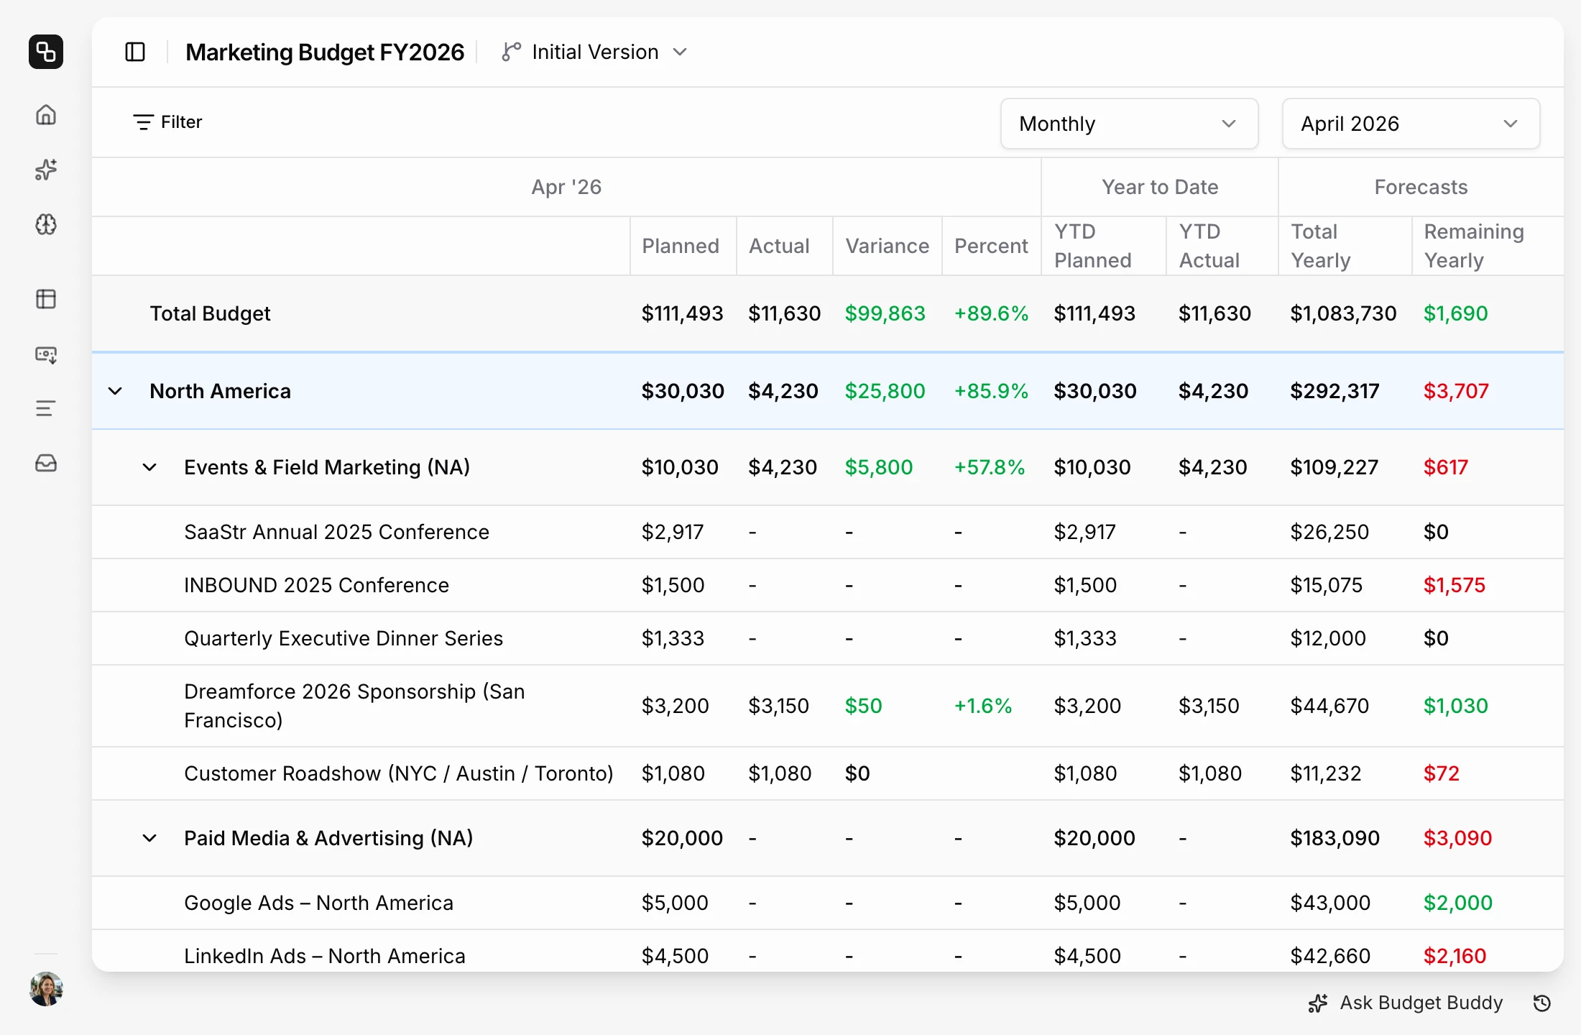Click Customer Roadshow remaining $72

pyautogui.click(x=1441, y=773)
